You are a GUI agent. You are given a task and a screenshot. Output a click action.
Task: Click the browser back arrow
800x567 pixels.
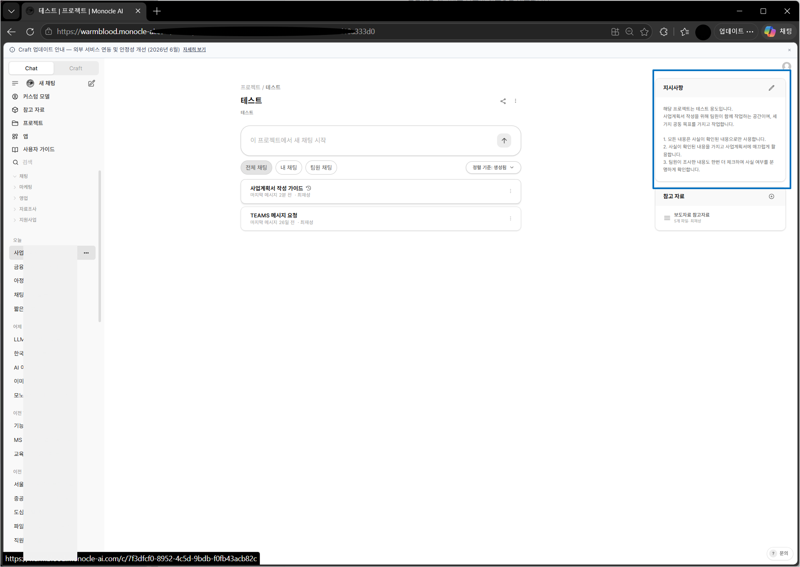[x=12, y=32]
